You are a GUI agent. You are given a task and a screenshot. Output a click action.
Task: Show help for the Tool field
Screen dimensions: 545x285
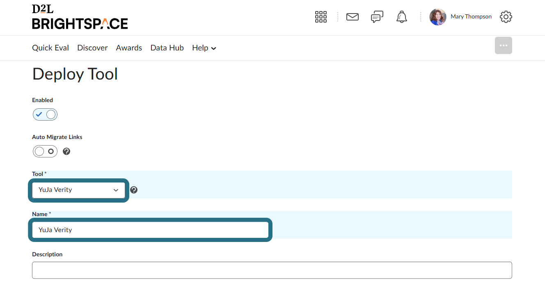pyautogui.click(x=134, y=190)
